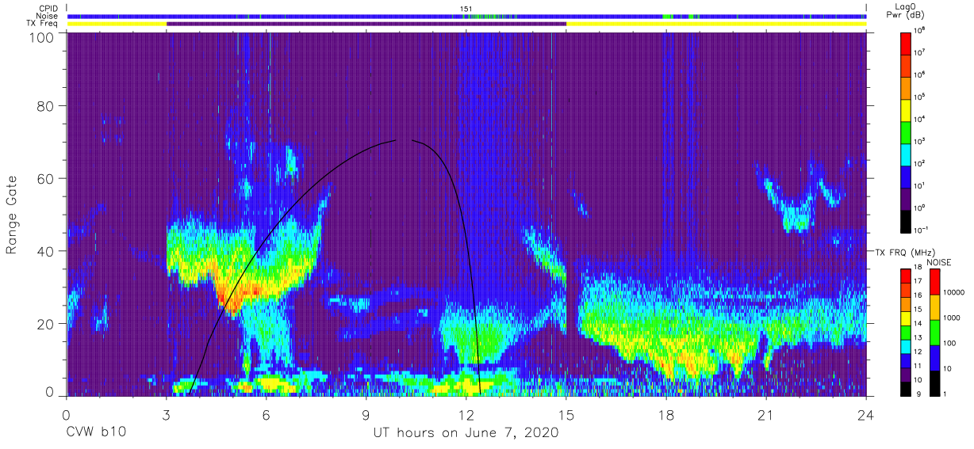Select the purple segment of the TX FRQ colorbar
This screenshot has height=449, width=974.
(x=907, y=375)
